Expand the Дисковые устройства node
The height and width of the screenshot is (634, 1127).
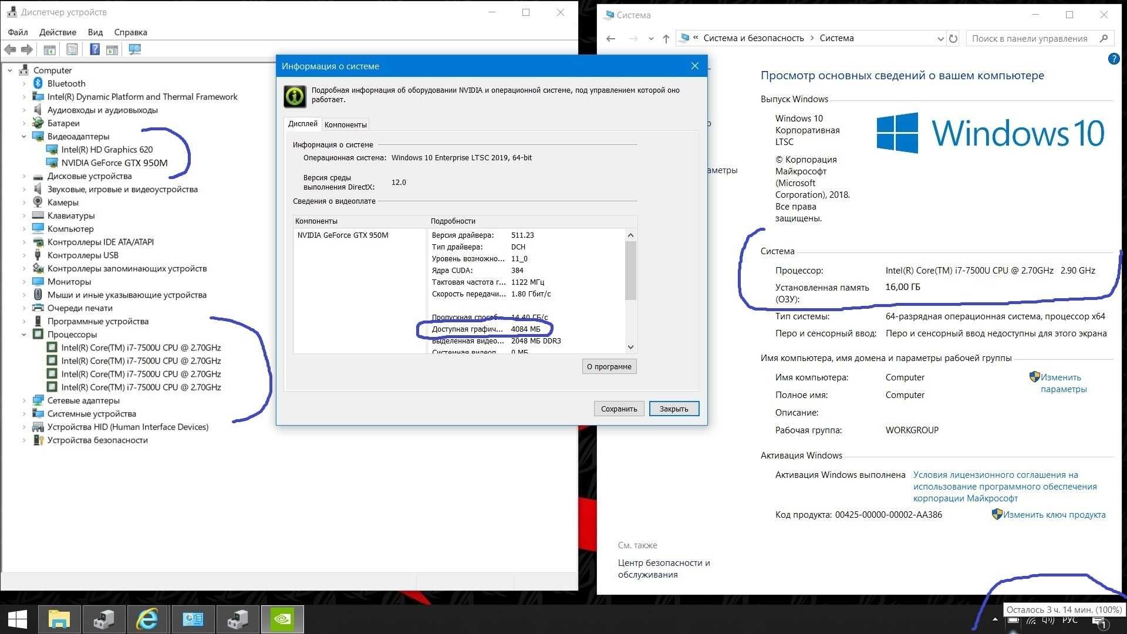pos(24,176)
